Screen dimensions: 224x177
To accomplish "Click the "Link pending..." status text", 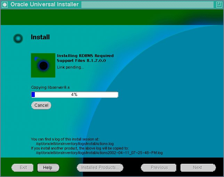I will [71, 67].
